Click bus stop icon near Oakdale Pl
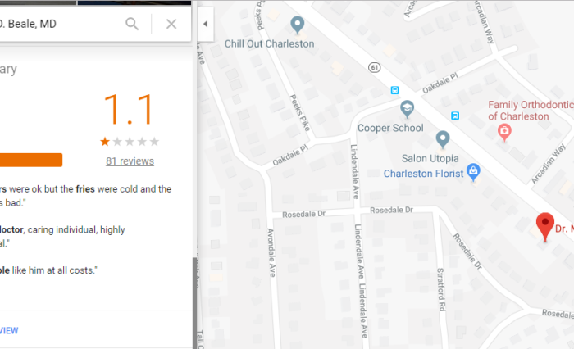Image resolution: width=574 pixels, height=349 pixels. (x=394, y=90)
